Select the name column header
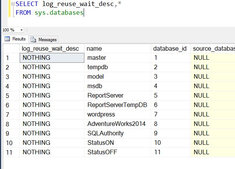Viewport: 235px width, 169px height. tap(117, 49)
